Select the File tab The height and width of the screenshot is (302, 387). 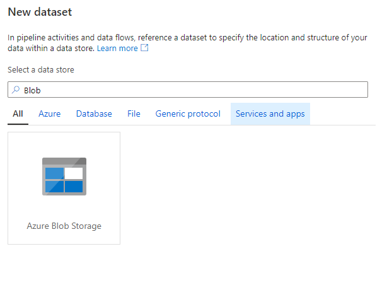134,114
